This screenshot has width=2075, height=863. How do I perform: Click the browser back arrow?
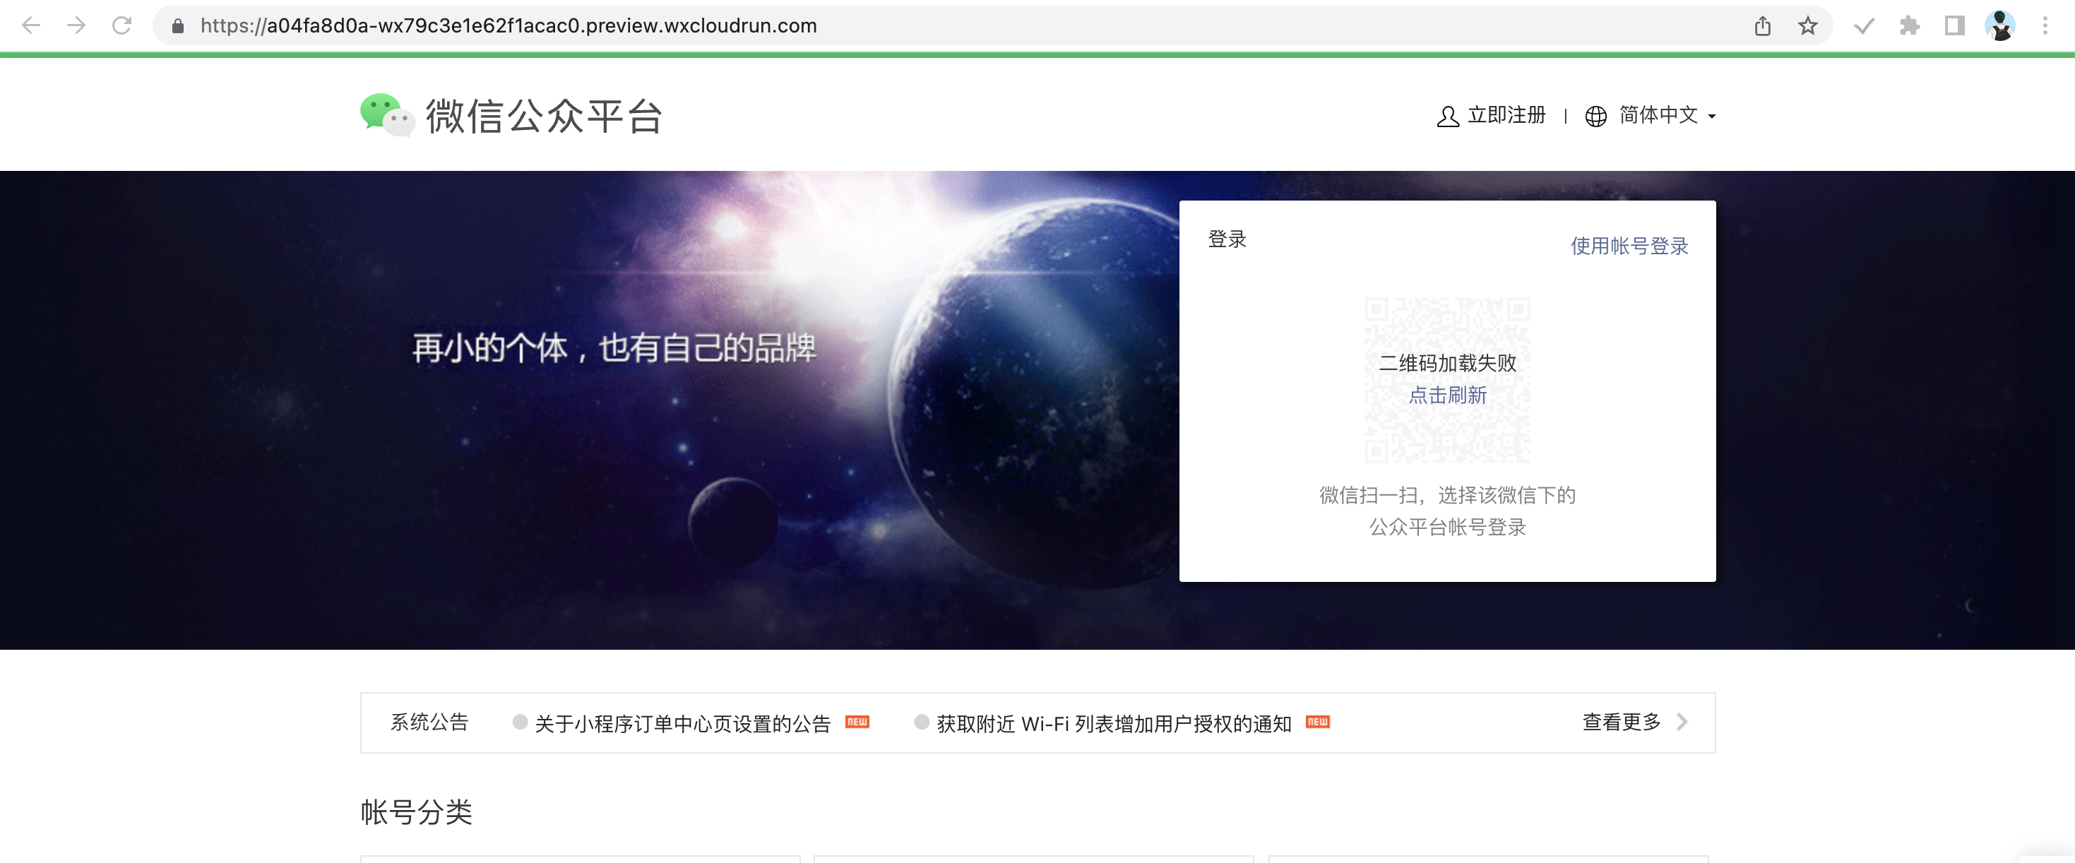(x=30, y=26)
